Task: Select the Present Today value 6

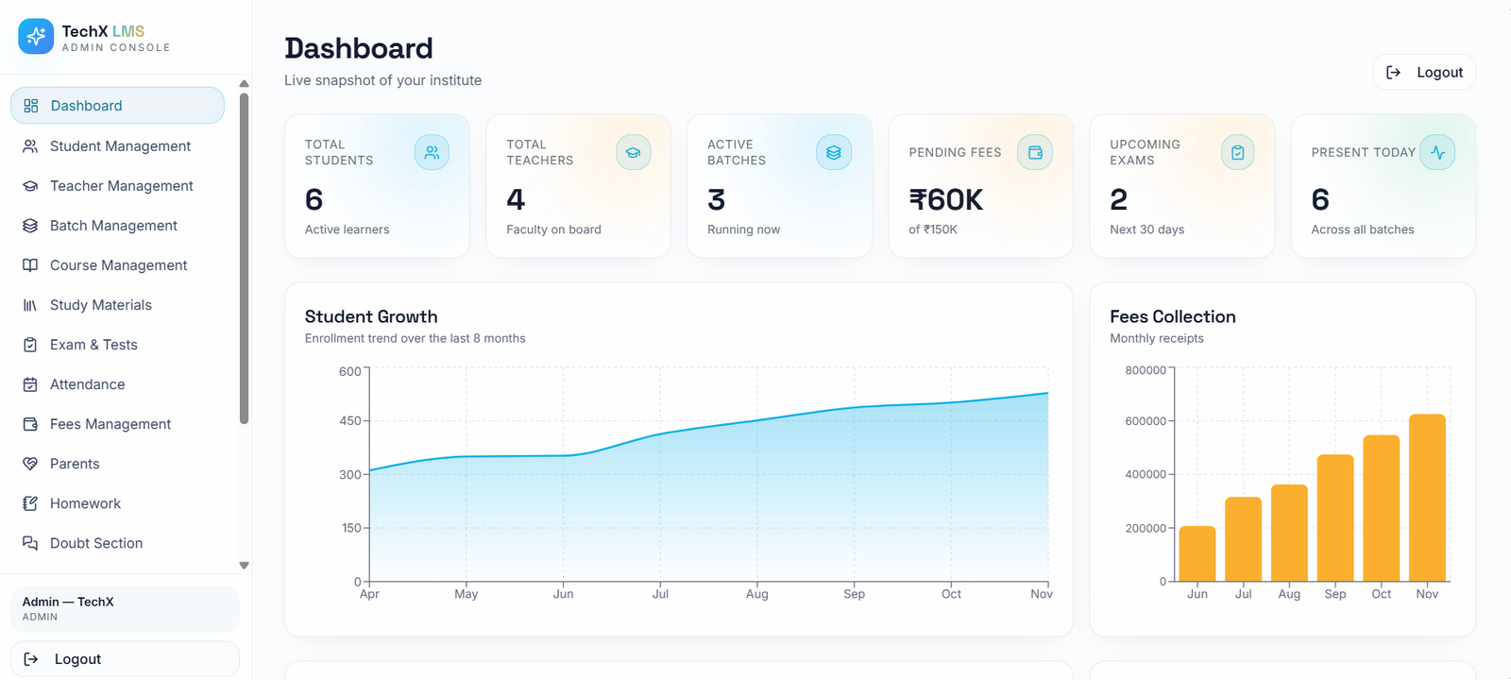Action: pyautogui.click(x=1320, y=200)
